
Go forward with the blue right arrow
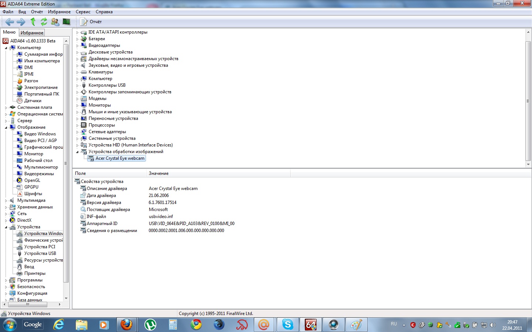[21, 22]
